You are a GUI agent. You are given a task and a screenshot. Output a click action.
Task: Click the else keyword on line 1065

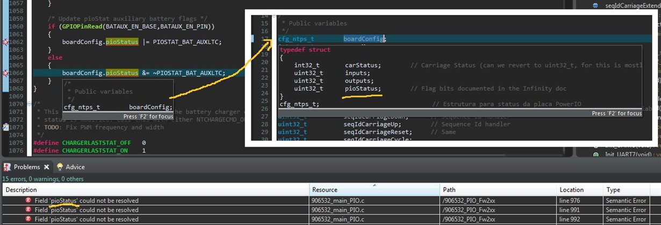click(55, 57)
